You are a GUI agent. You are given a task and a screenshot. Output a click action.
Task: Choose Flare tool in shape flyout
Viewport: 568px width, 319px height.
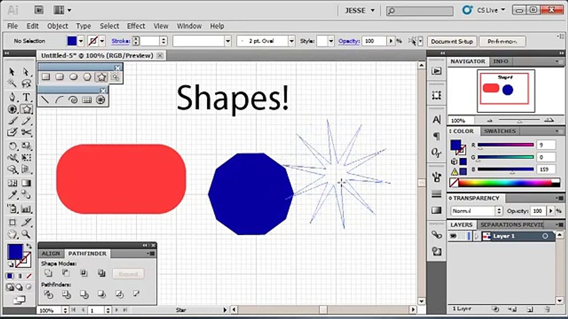(x=115, y=77)
